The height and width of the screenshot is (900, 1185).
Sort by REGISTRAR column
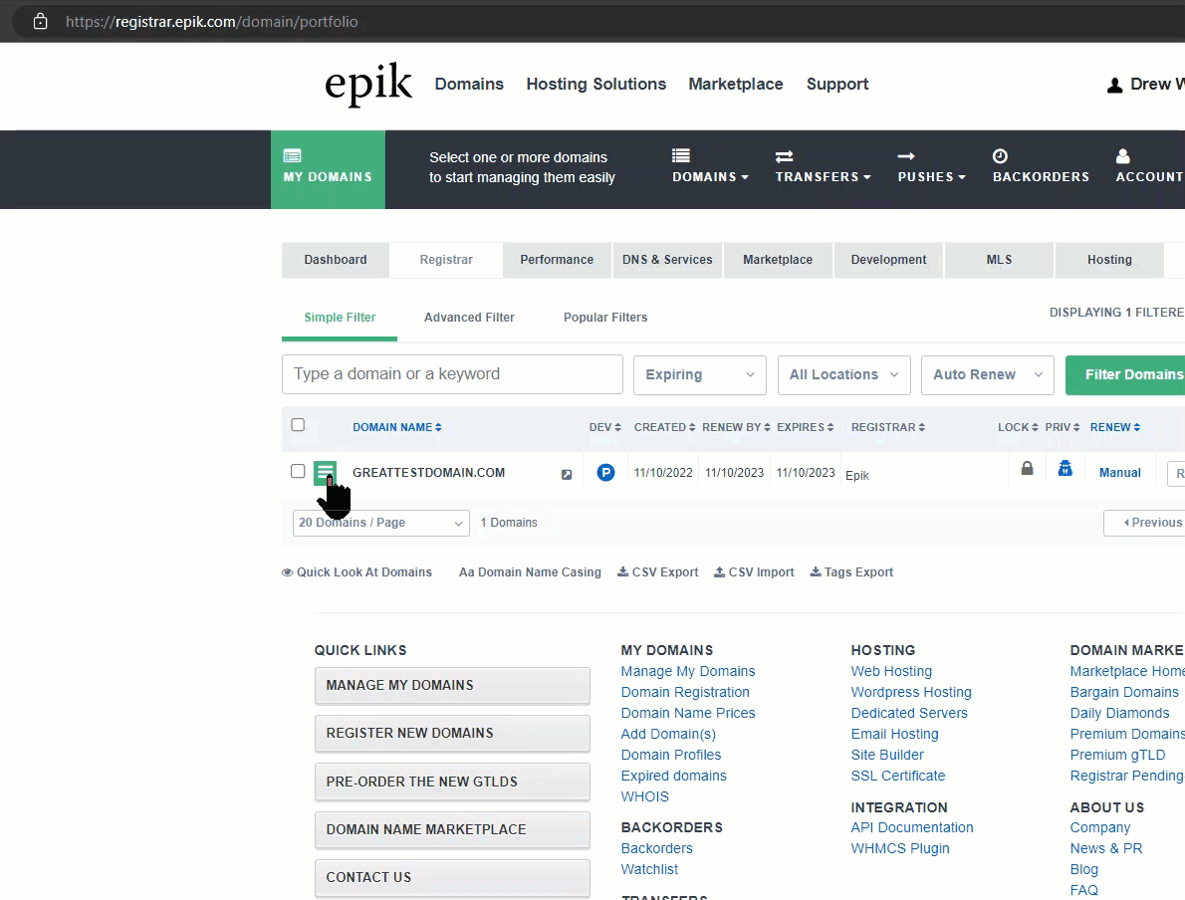pyautogui.click(x=888, y=428)
